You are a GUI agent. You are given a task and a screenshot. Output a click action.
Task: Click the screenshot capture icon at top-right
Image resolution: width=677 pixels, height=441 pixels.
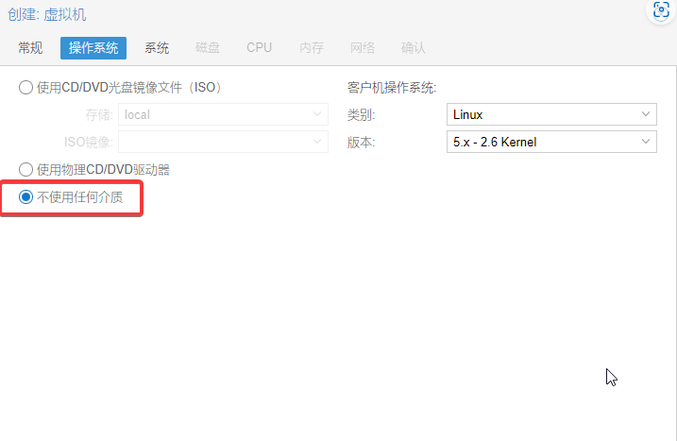(x=661, y=10)
